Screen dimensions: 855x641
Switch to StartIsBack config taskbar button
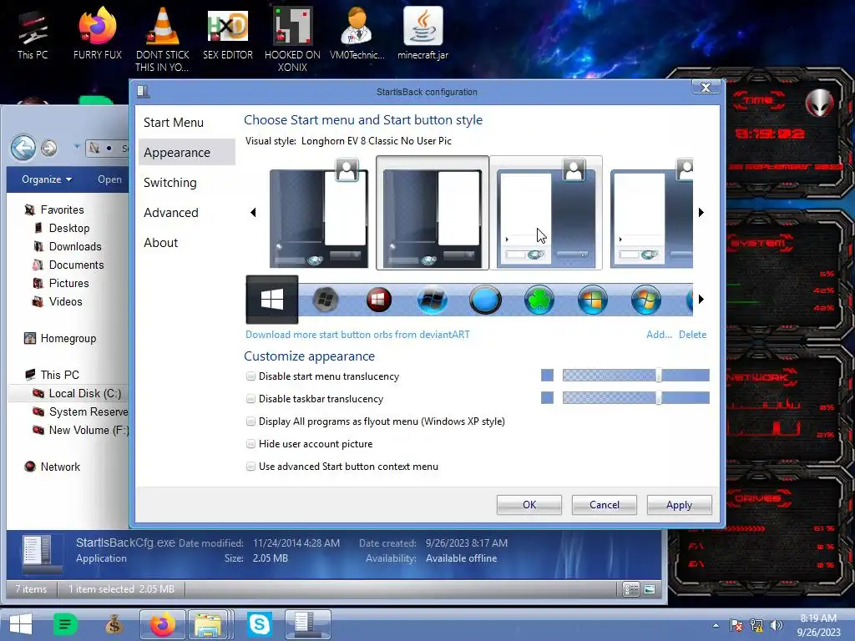click(x=307, y=624)
